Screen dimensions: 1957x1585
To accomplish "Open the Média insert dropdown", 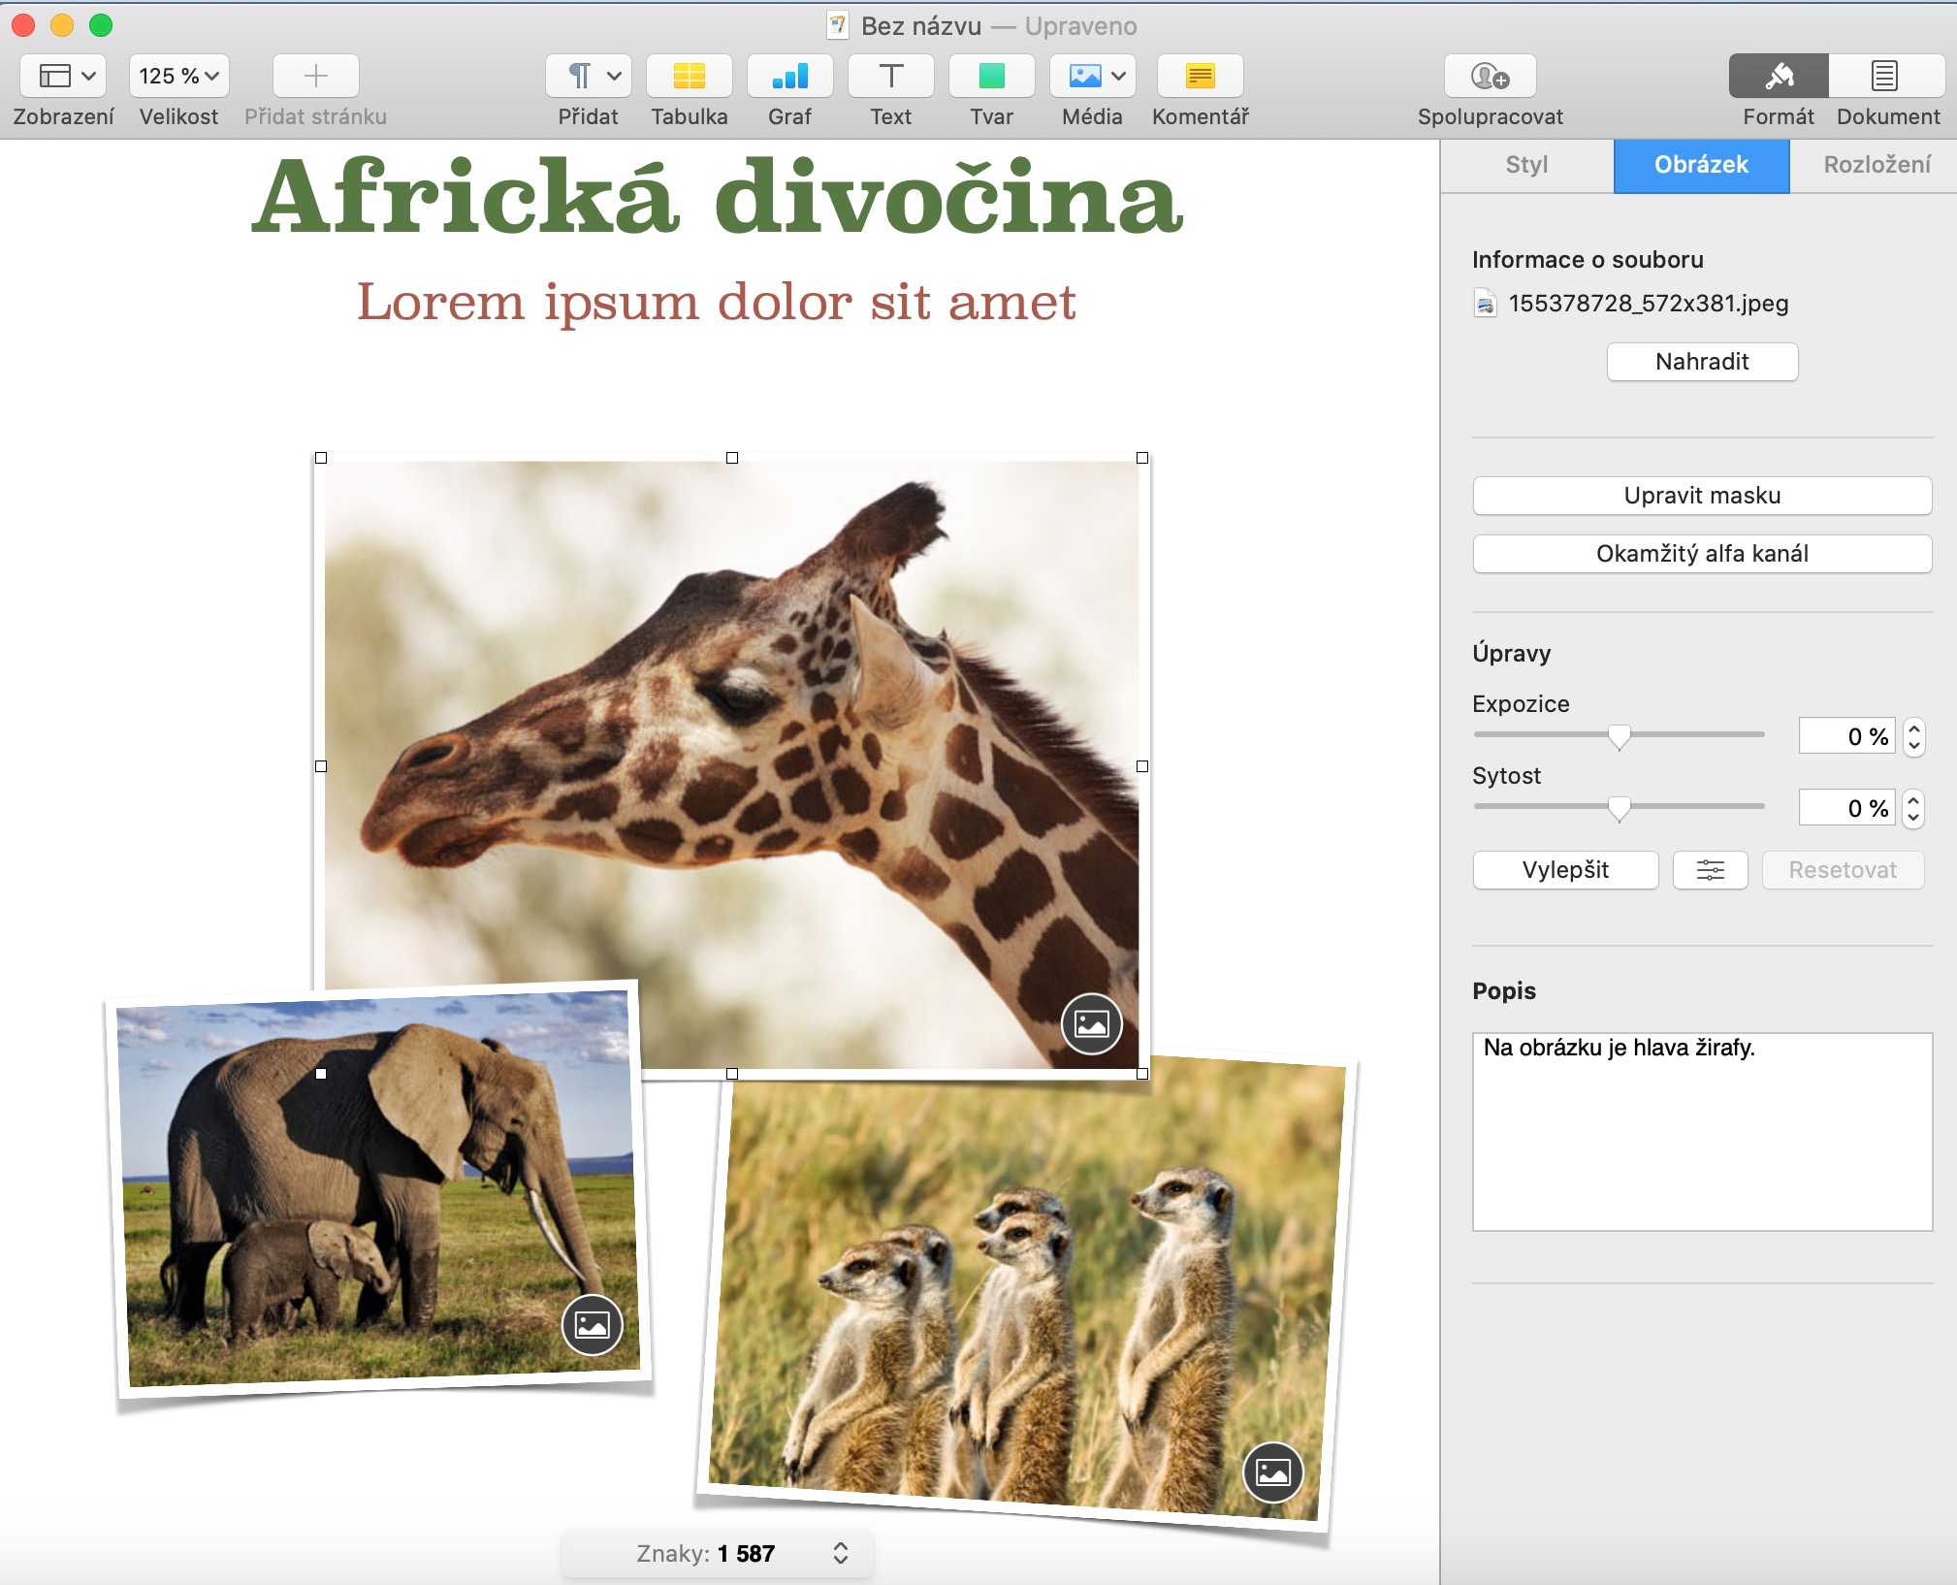I will (1093, 76).
